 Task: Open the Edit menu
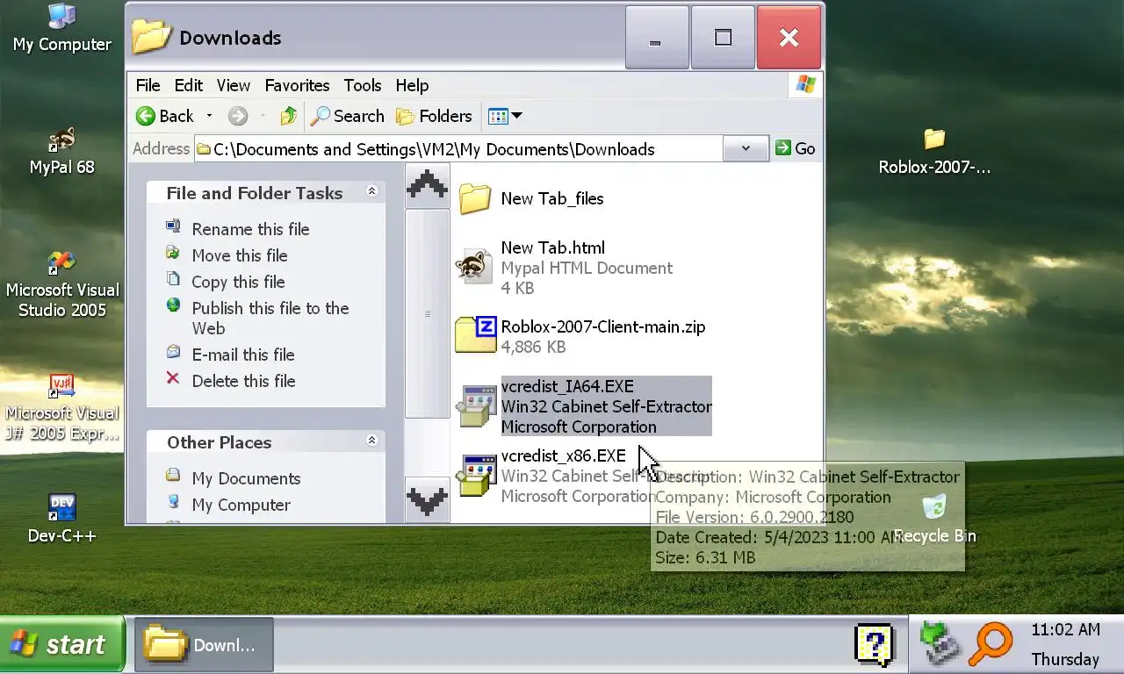click(x=189, y=85)
